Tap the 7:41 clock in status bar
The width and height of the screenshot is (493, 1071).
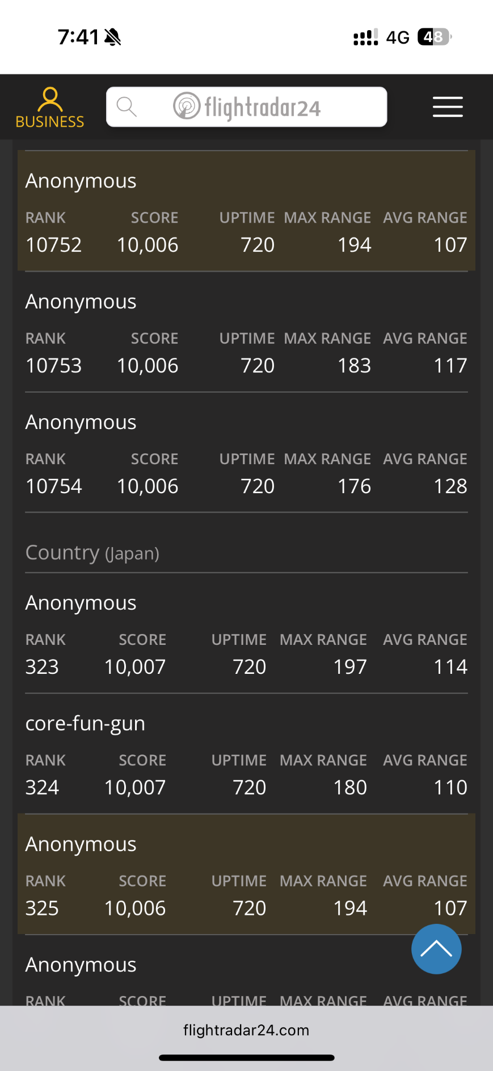tap(78, 37)
